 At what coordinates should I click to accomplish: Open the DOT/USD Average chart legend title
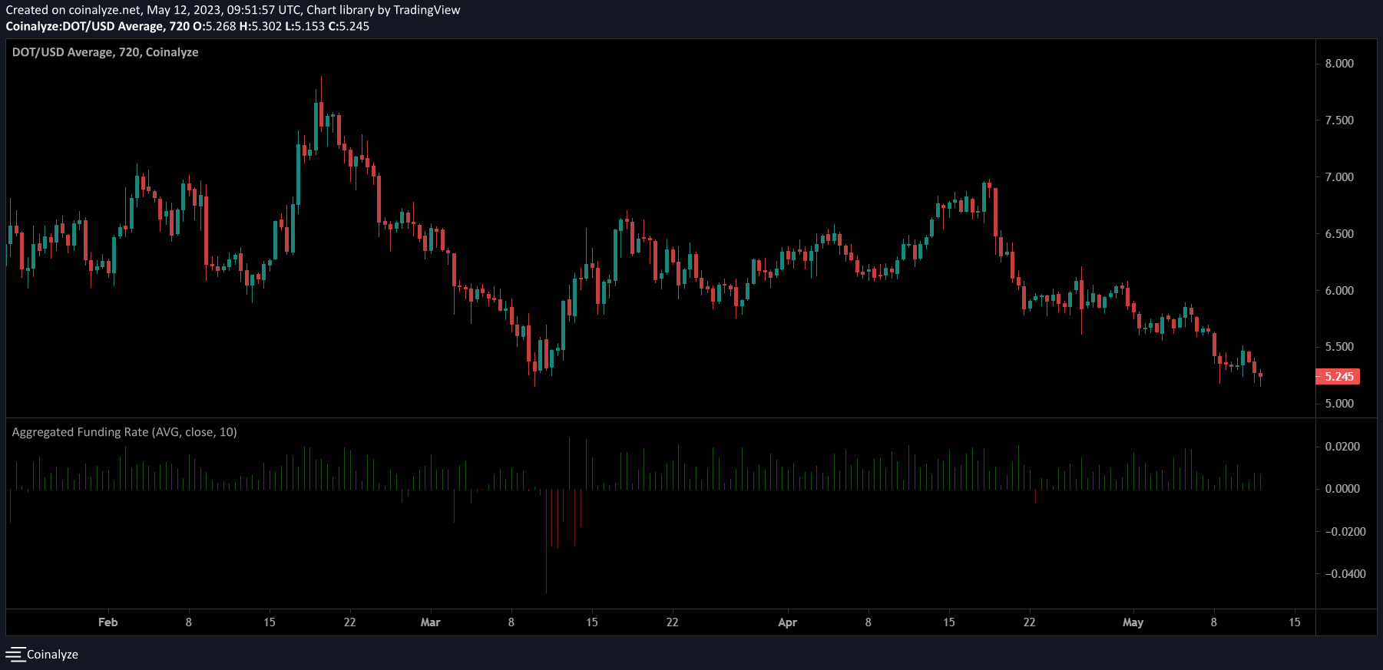[x=105, y=52]
